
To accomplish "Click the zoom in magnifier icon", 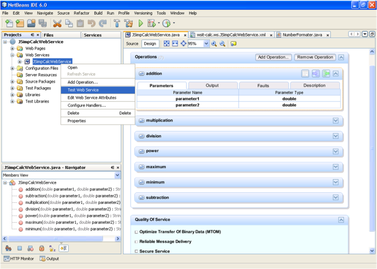I will [214, 44].
